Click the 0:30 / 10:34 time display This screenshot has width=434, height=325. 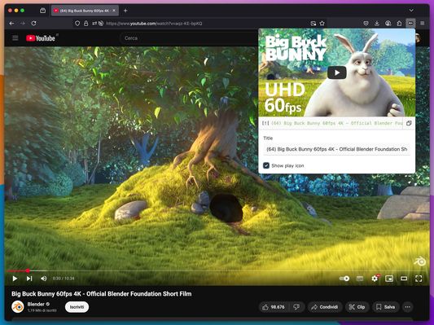tap(64, 279)
